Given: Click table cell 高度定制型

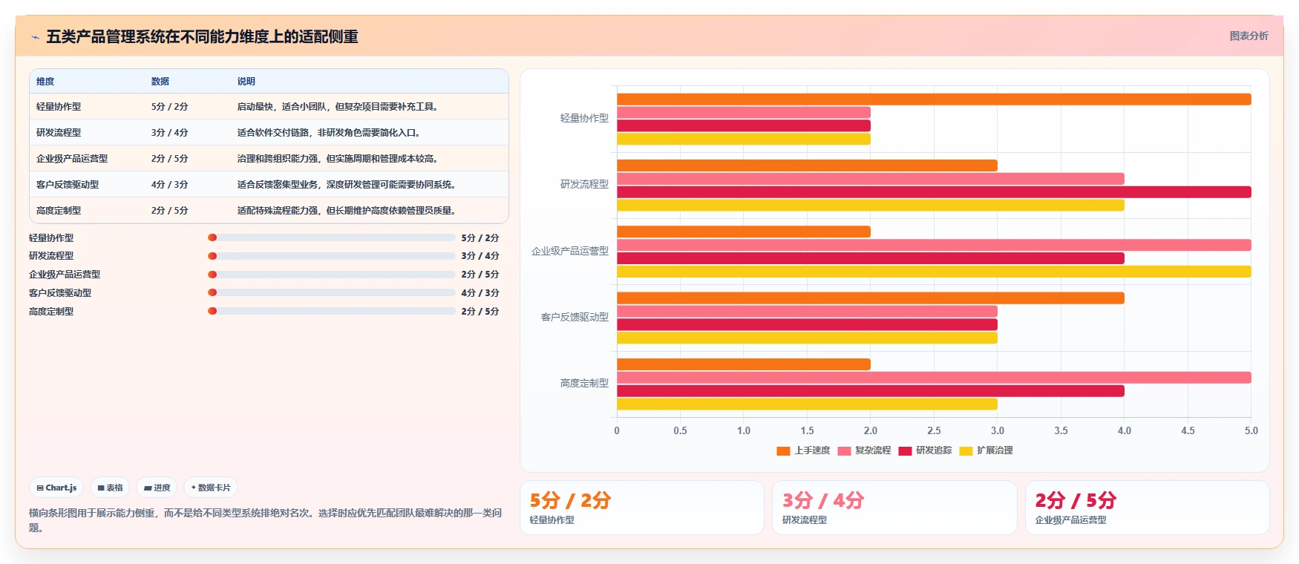Looking at the screenshot, I should tap(59, 211).
